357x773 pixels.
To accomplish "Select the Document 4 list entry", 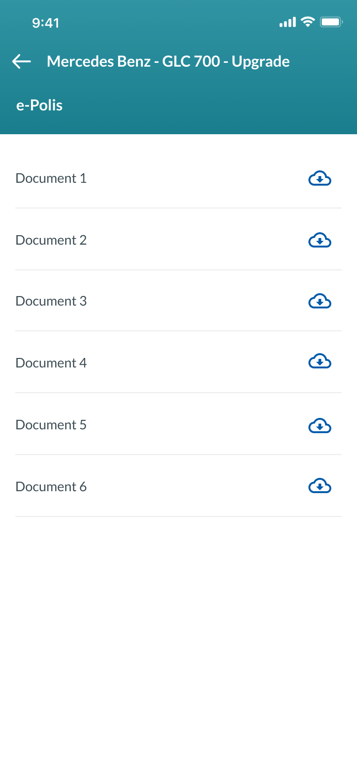I will (51, 363).
